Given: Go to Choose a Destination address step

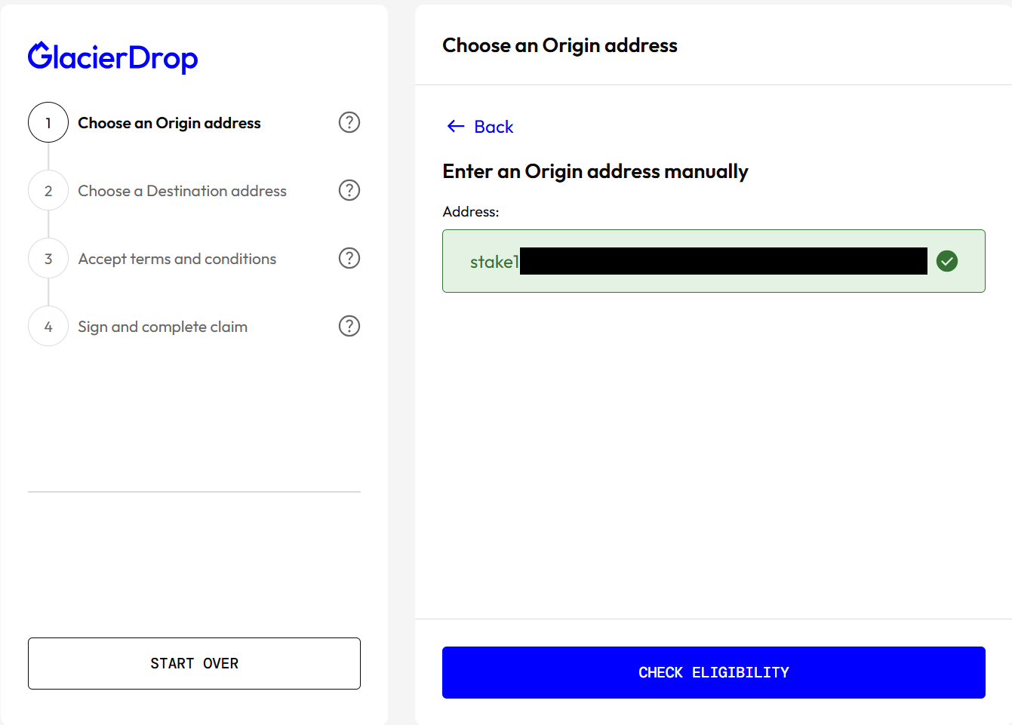Looking at the screenshot, I should (182, 191).
